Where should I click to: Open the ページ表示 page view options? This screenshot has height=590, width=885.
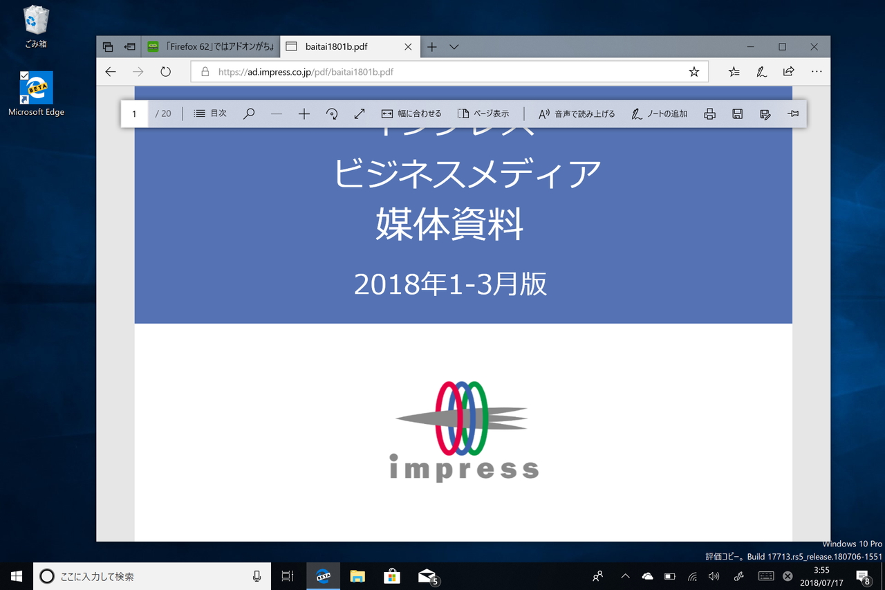tap(485, 113)
